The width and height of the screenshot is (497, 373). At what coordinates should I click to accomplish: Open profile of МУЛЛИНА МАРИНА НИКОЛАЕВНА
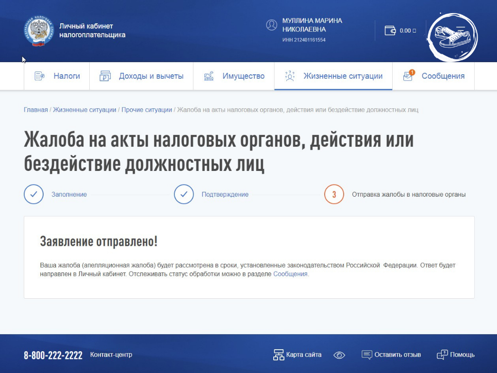(x=312, y=25)
